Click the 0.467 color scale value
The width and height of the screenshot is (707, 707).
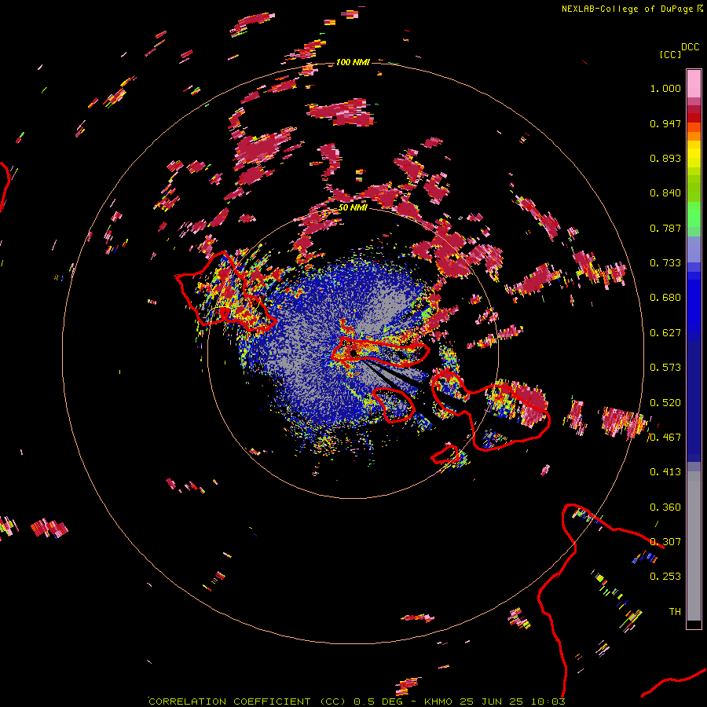click(x=665, y=438)
